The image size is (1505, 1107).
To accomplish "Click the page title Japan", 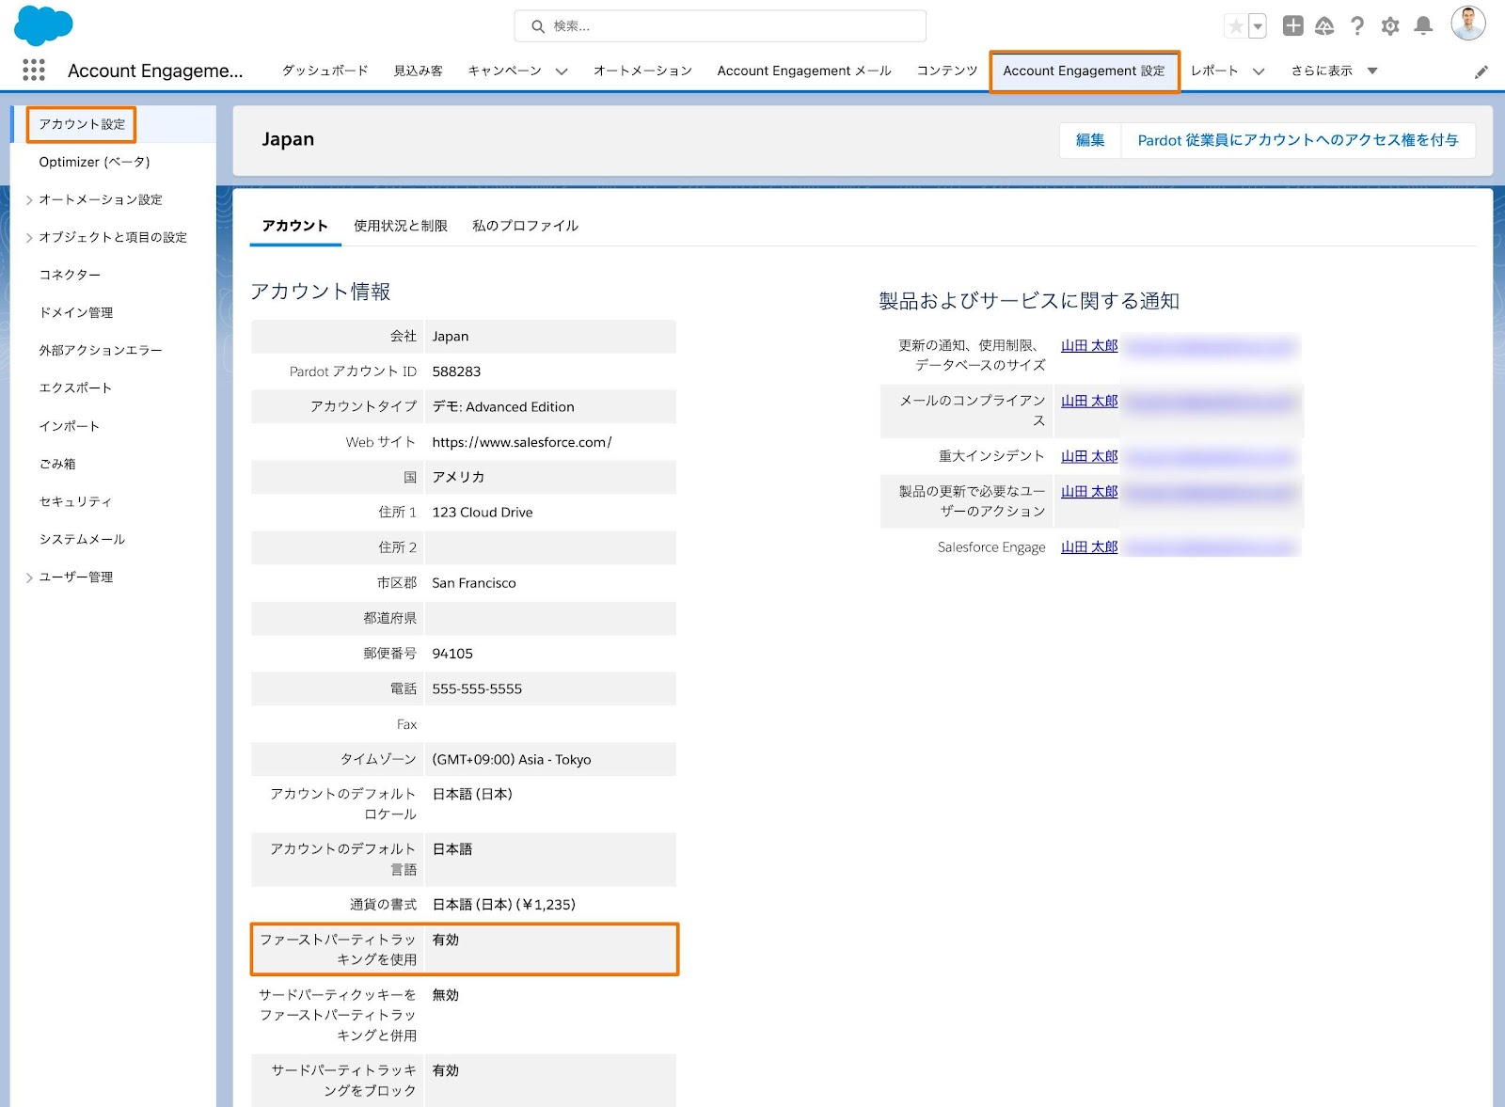I will coord(288,139).
